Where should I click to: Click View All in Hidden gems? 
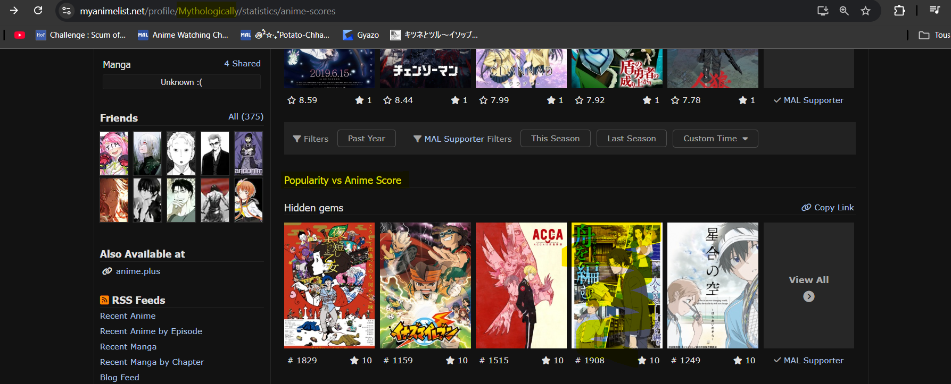809,285
